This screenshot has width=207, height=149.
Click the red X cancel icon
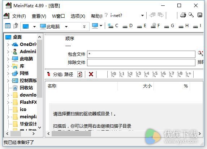[x=91, y=74]
